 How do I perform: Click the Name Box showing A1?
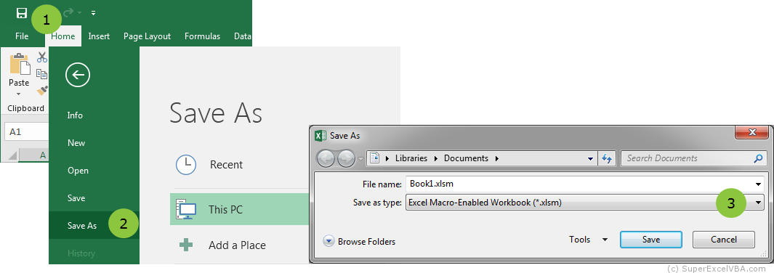point(27,132)
